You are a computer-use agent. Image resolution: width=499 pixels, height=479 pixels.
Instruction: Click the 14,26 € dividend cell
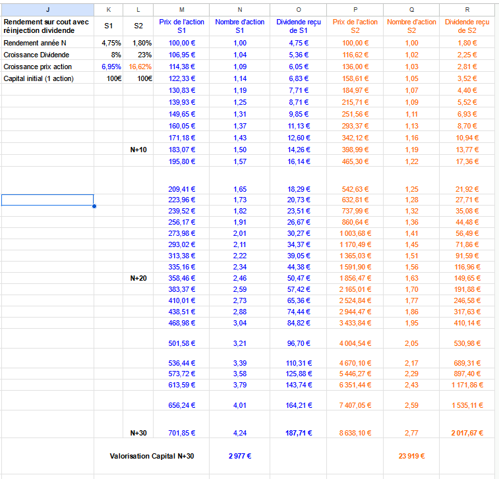pos(298,150)
